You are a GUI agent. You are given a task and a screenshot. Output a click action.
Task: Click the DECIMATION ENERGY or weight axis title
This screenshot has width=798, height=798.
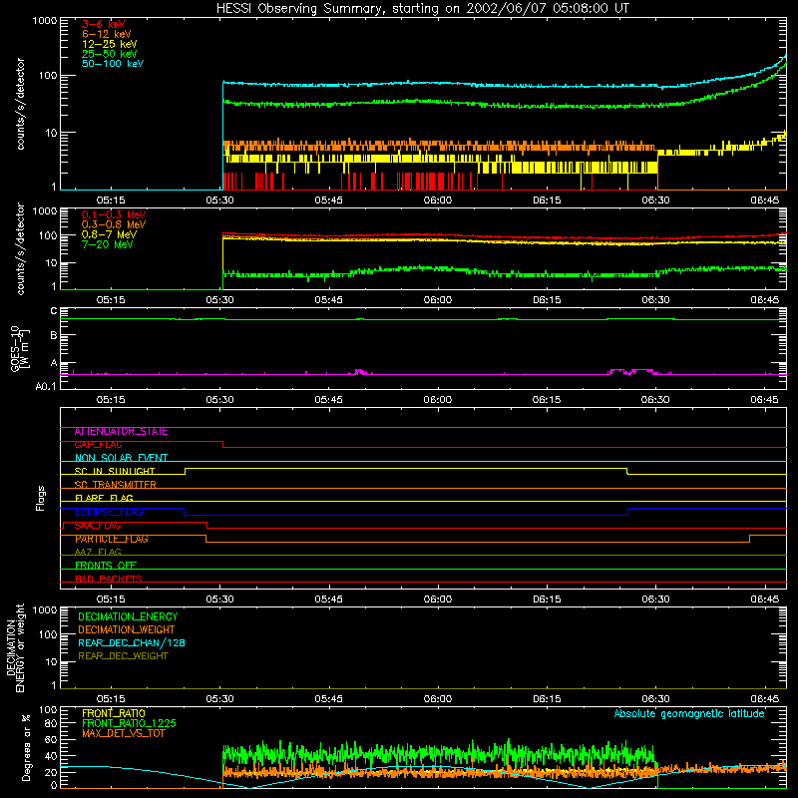(15, 647)
